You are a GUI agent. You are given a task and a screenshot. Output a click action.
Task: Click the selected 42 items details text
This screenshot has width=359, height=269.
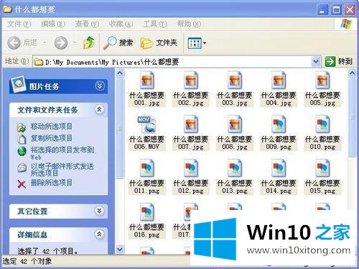tap(48, 251)
